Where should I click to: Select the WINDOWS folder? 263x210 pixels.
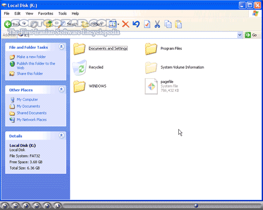90,86
